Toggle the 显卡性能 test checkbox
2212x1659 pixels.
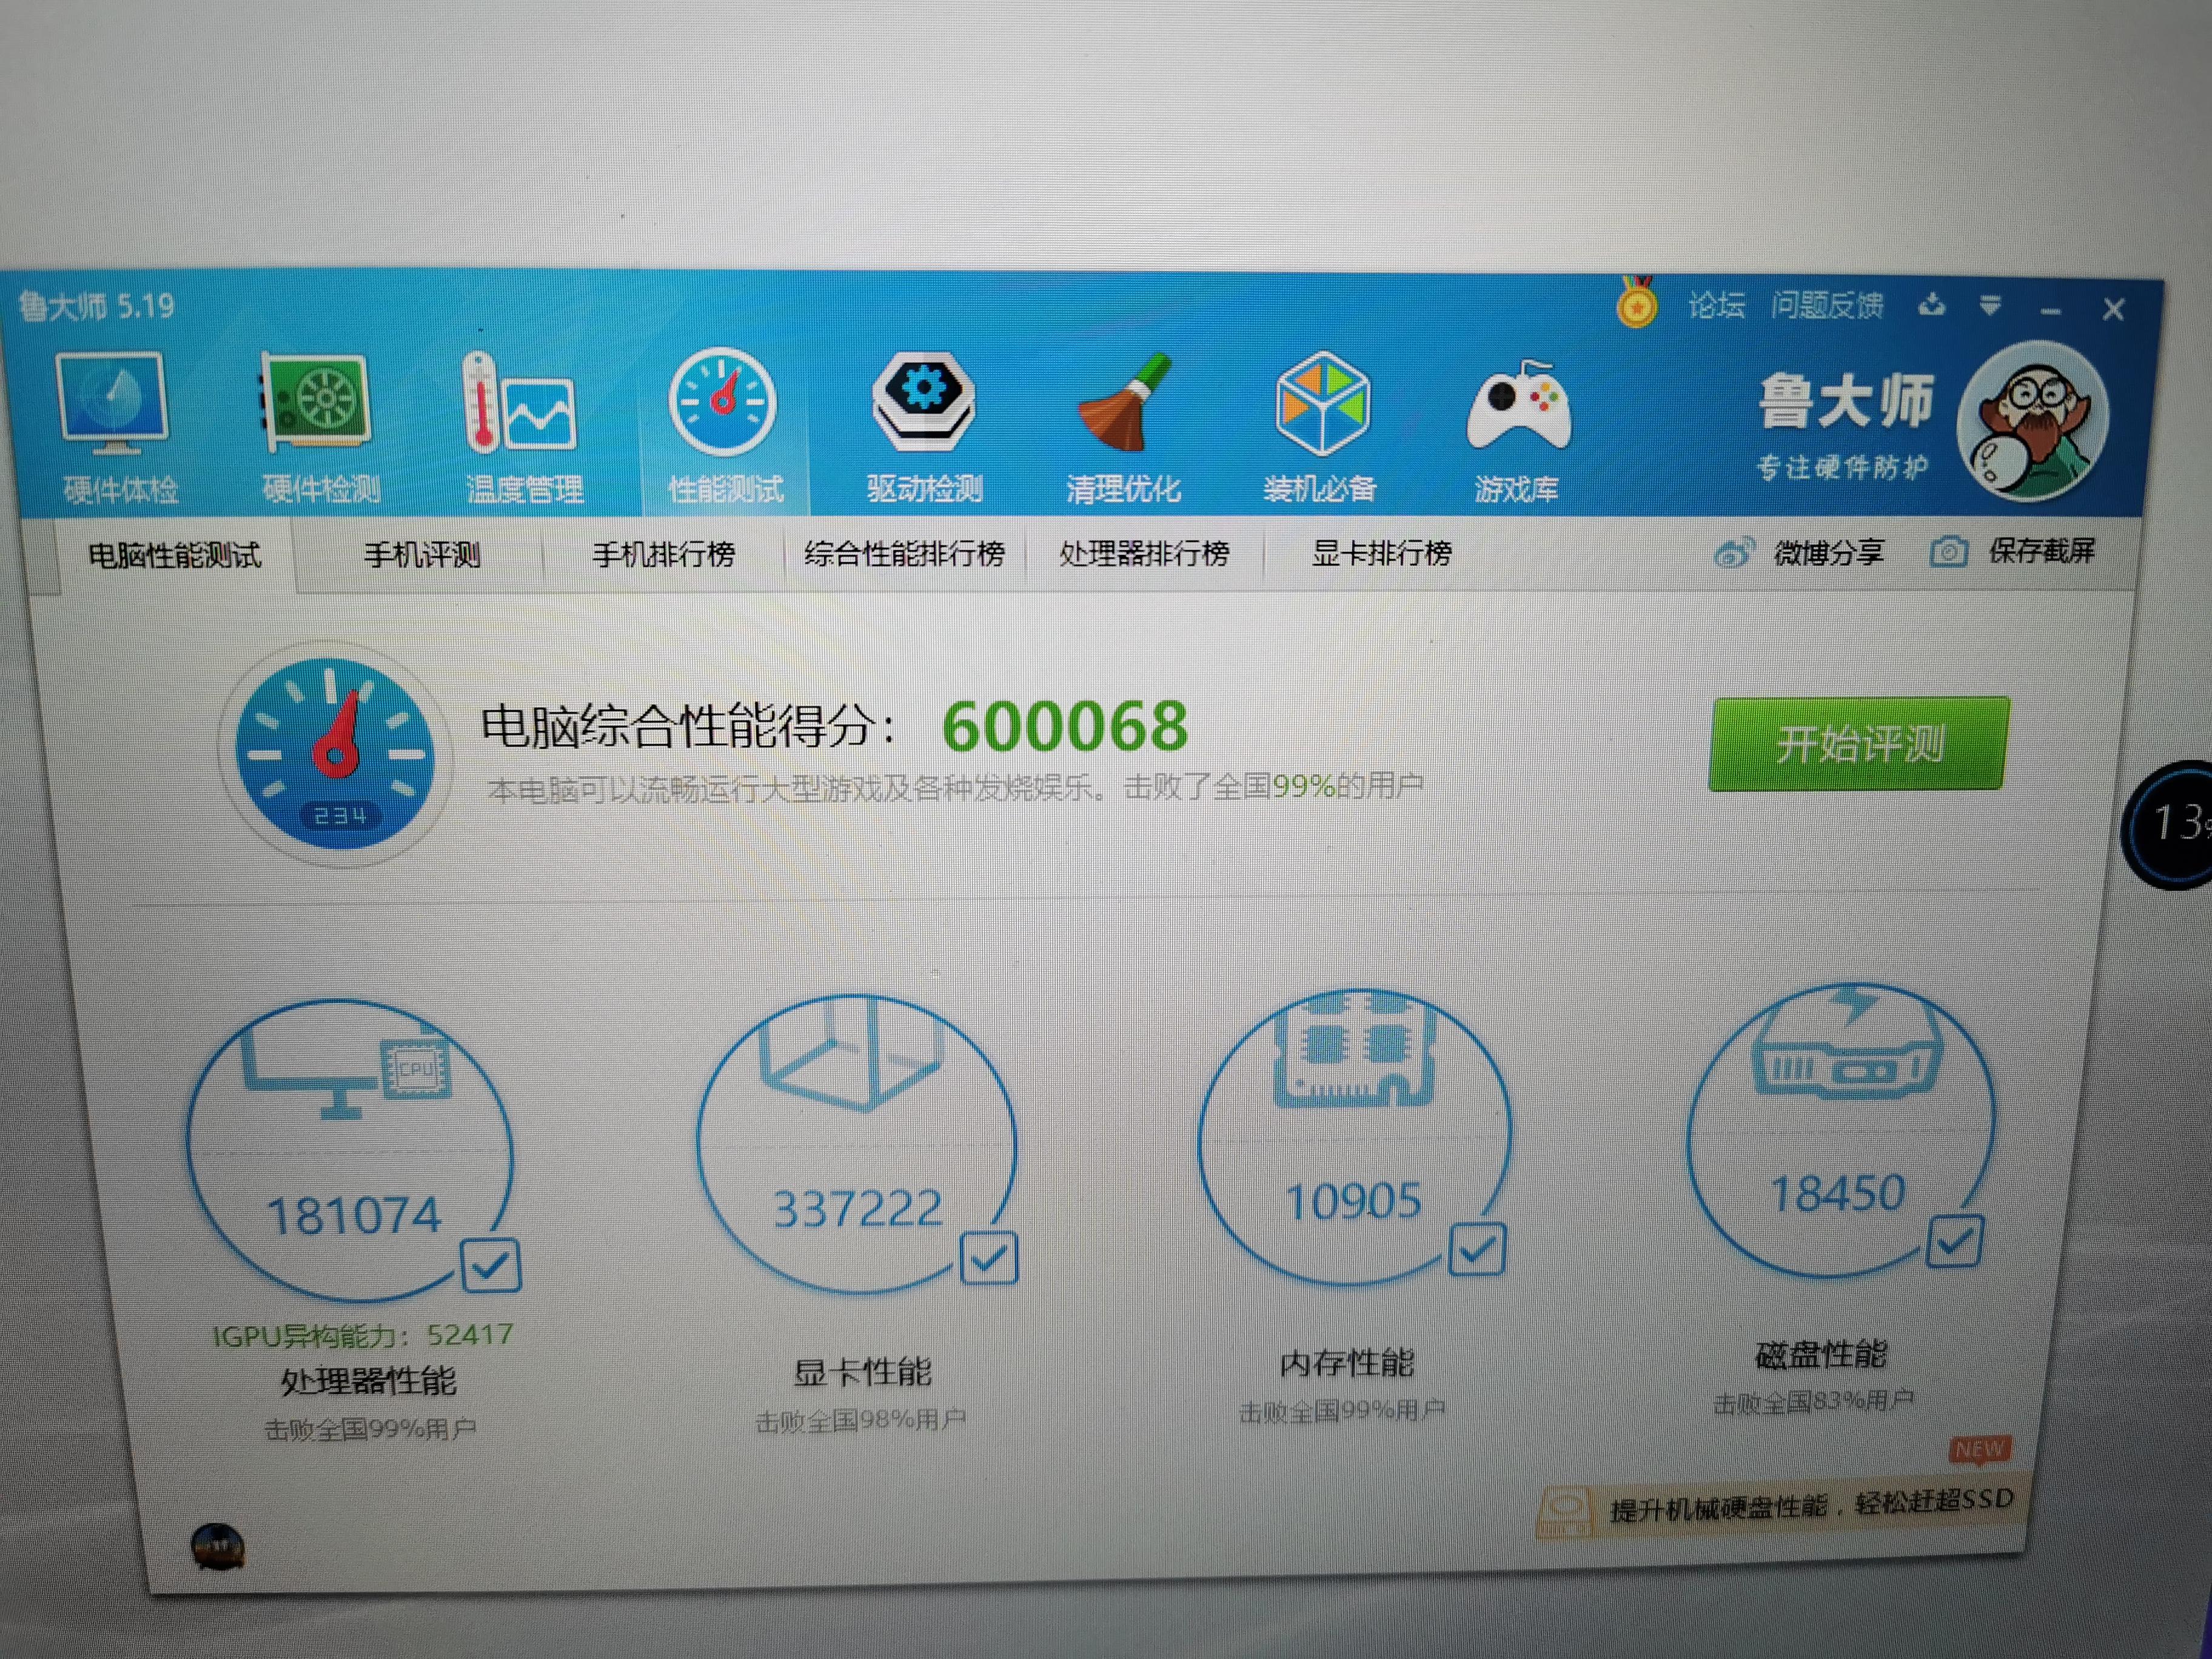coord(988,1257)
